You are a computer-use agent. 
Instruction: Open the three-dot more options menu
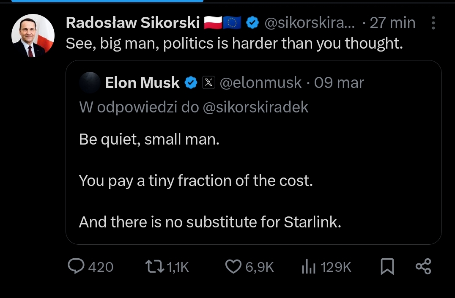(433, 23)
